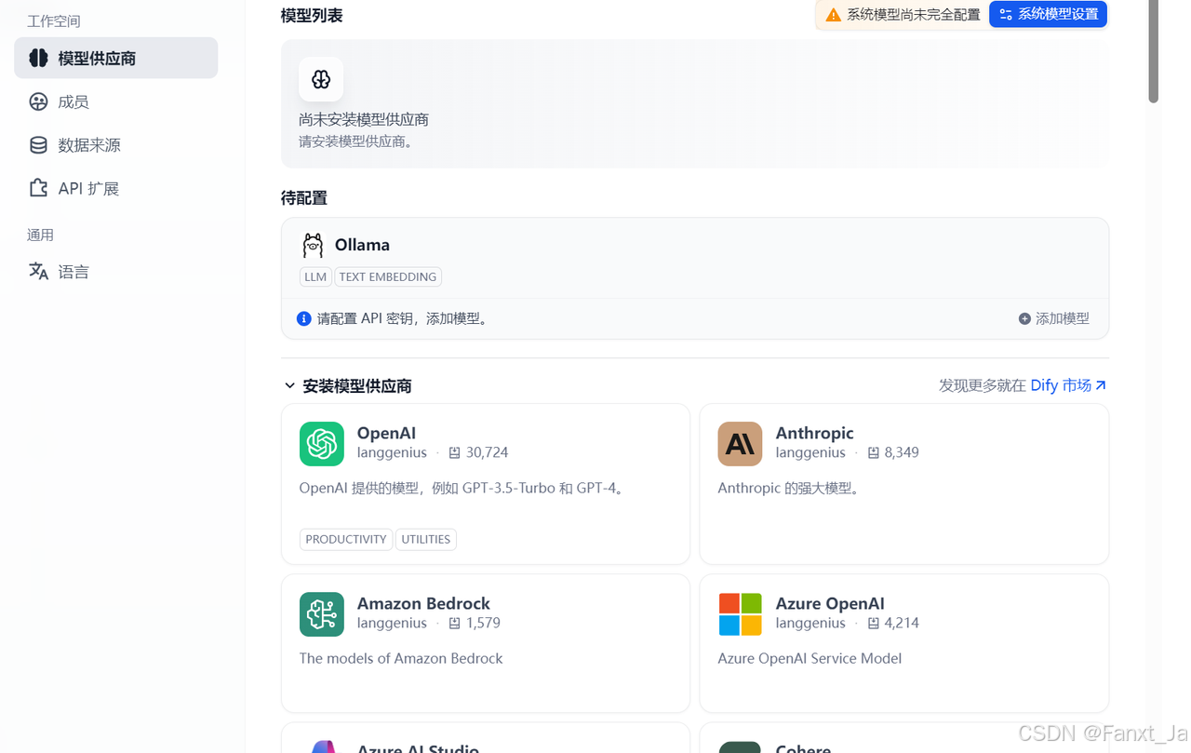The image size is (1191, 753).
Task: Open the Anthropic provider card title
Action: [x=814, y=433]
